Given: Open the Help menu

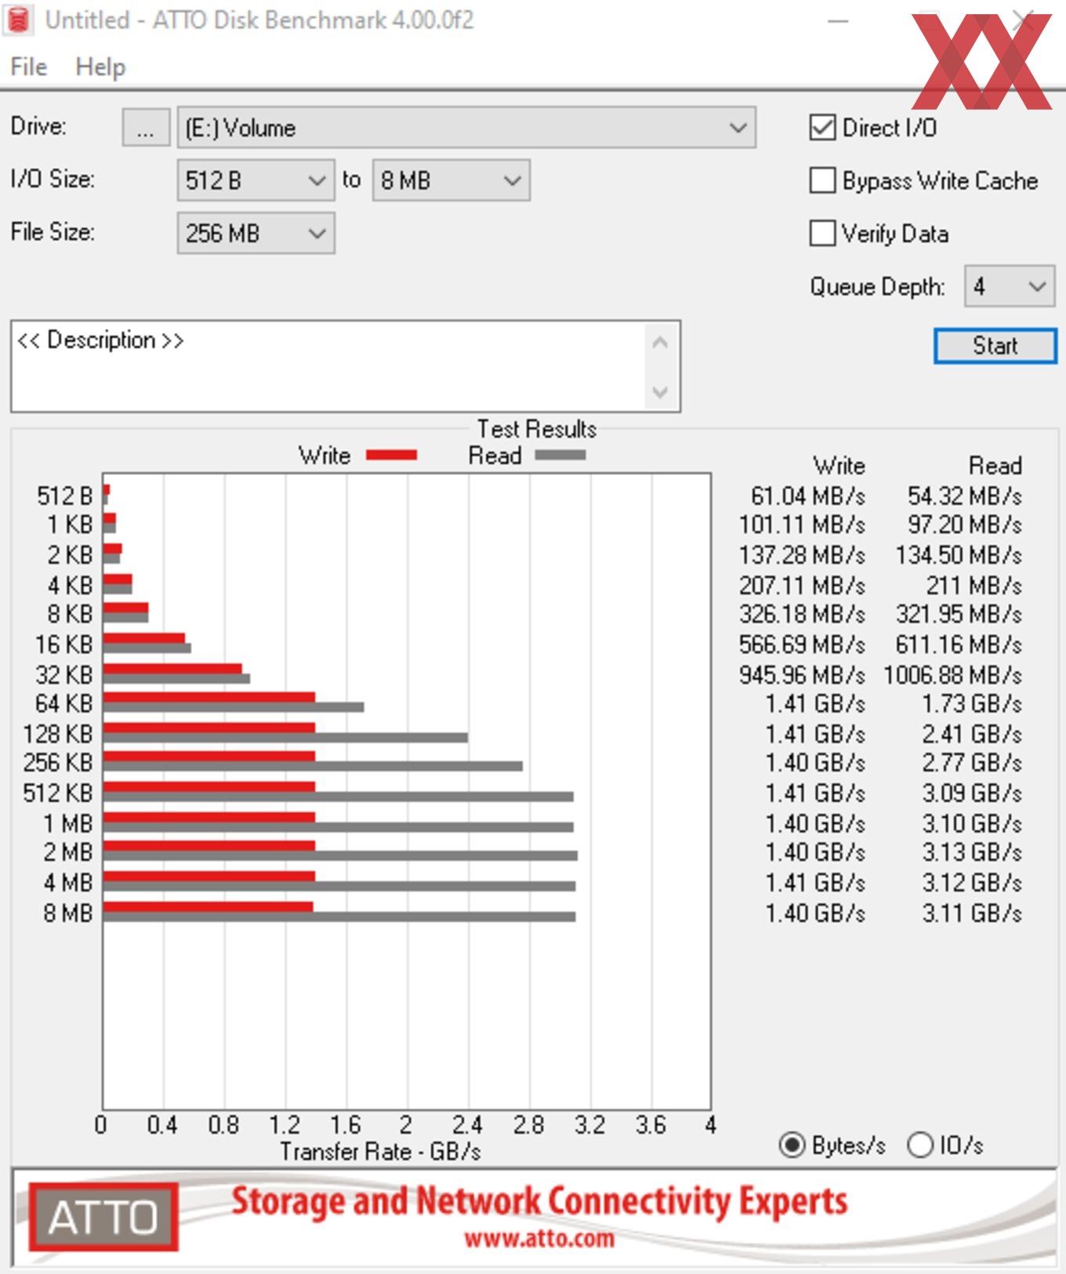Looking at the screenshot, I should pyautogui.click(x=100, y=67).
